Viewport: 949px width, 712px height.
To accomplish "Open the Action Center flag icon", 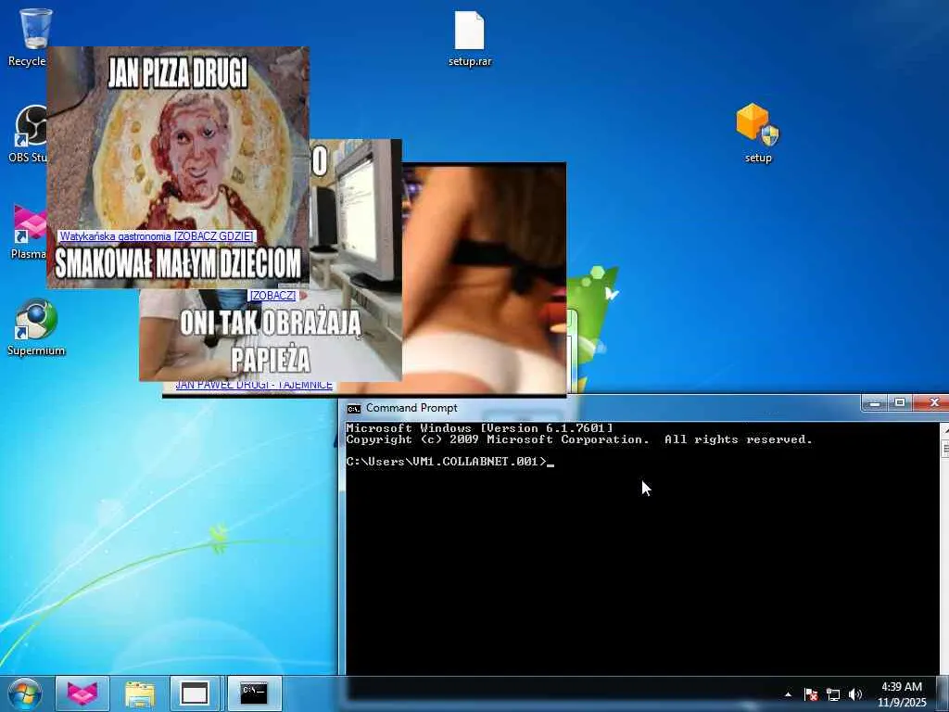I will [x=810, y=695].
